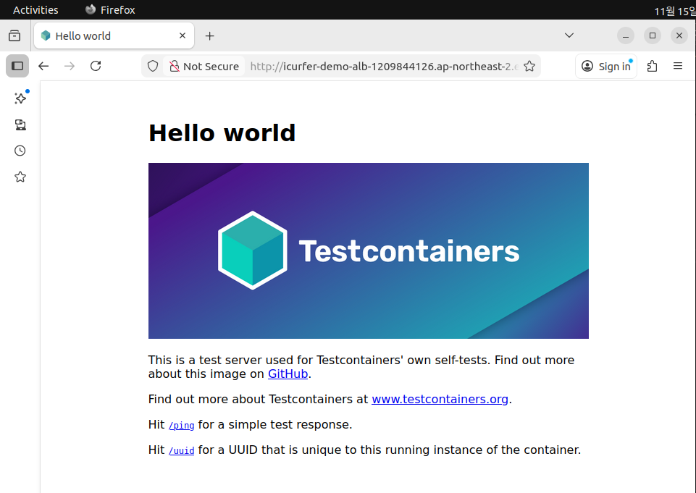The width and height of the screenshot is (696, 493).
Task: Click the Sign in button
Action: tap(606, 66)
